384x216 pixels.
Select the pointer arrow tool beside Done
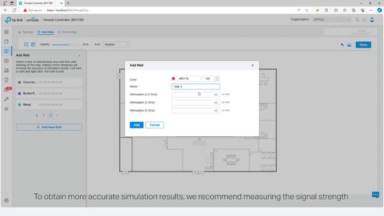[342, 45]
